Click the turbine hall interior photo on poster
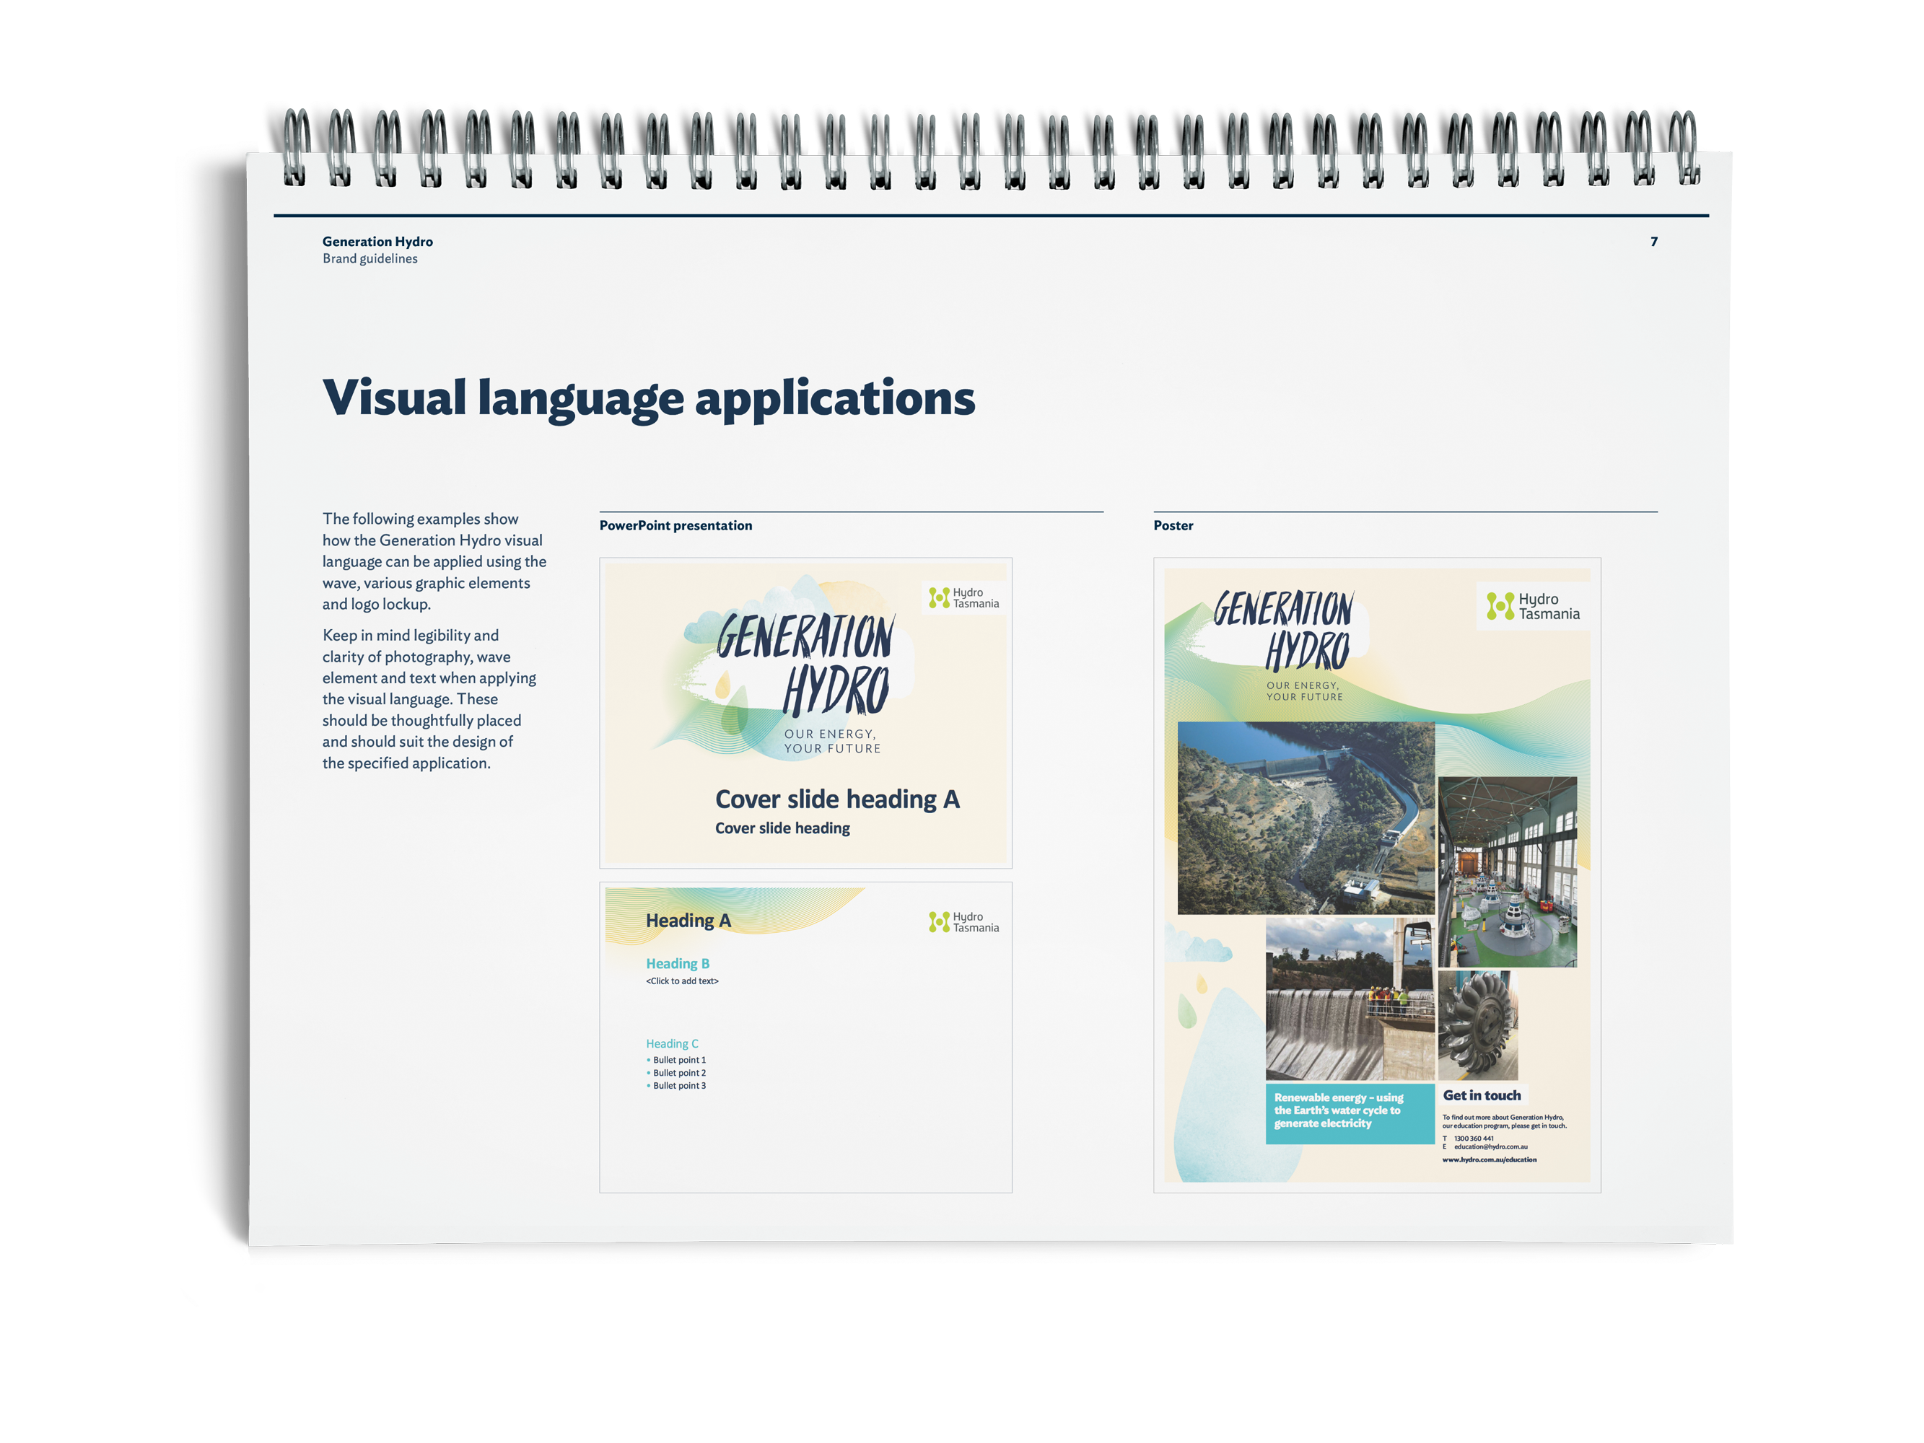This screenshot has width=1924, height=1443. point(1508,872)
